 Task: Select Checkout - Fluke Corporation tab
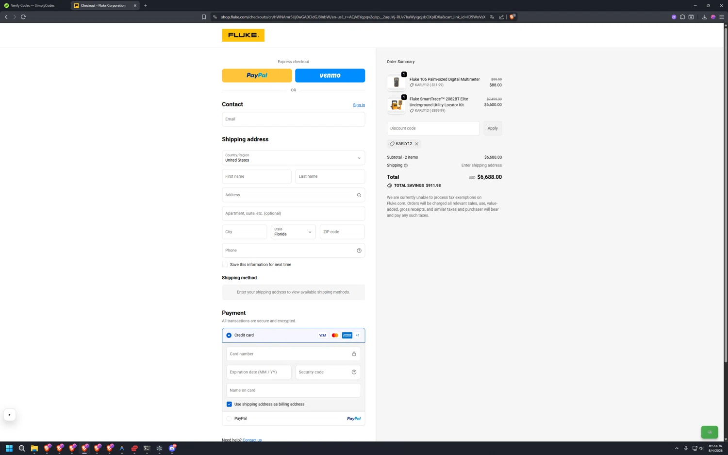[x=103, y=5]
